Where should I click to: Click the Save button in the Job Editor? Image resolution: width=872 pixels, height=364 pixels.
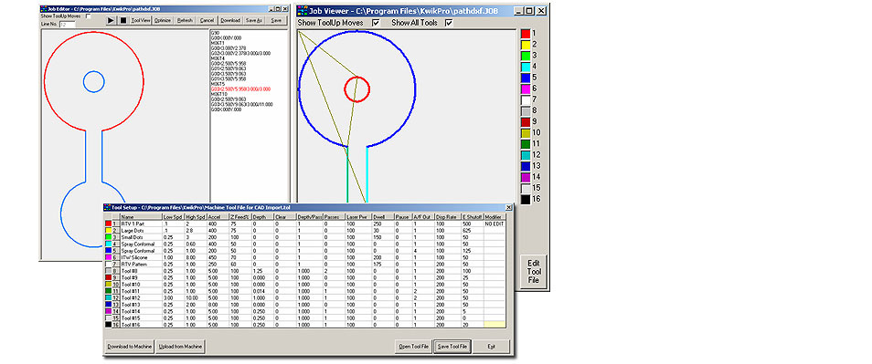point(276,20)
